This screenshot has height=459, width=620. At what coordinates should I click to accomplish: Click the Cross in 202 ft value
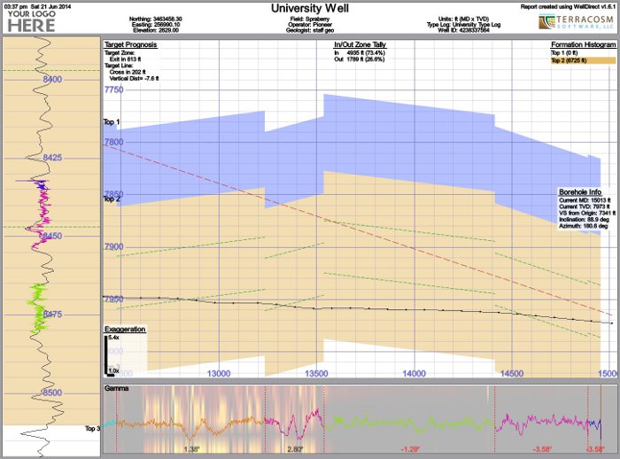pyautogui.click(x=128, y=72)
